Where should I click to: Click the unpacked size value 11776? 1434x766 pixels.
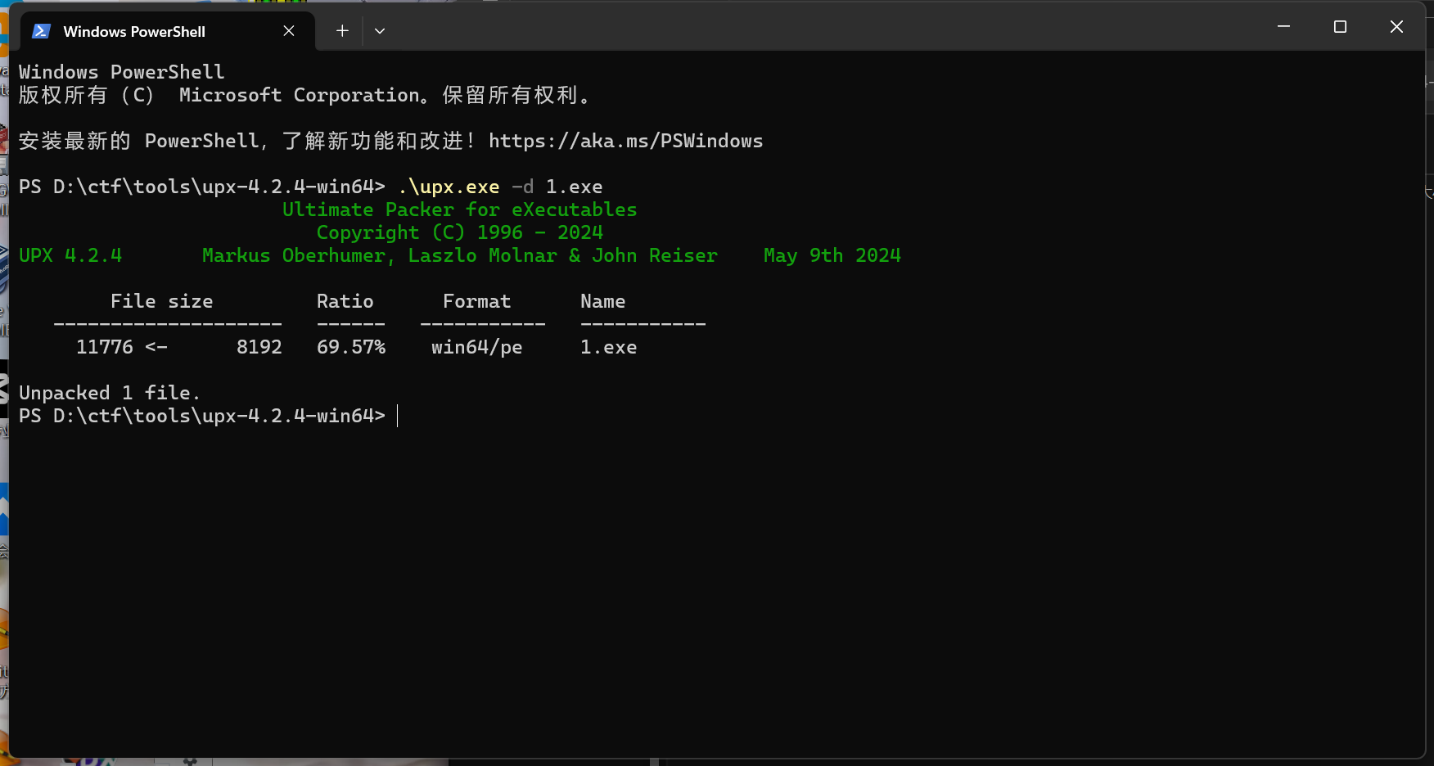point(105,347)
